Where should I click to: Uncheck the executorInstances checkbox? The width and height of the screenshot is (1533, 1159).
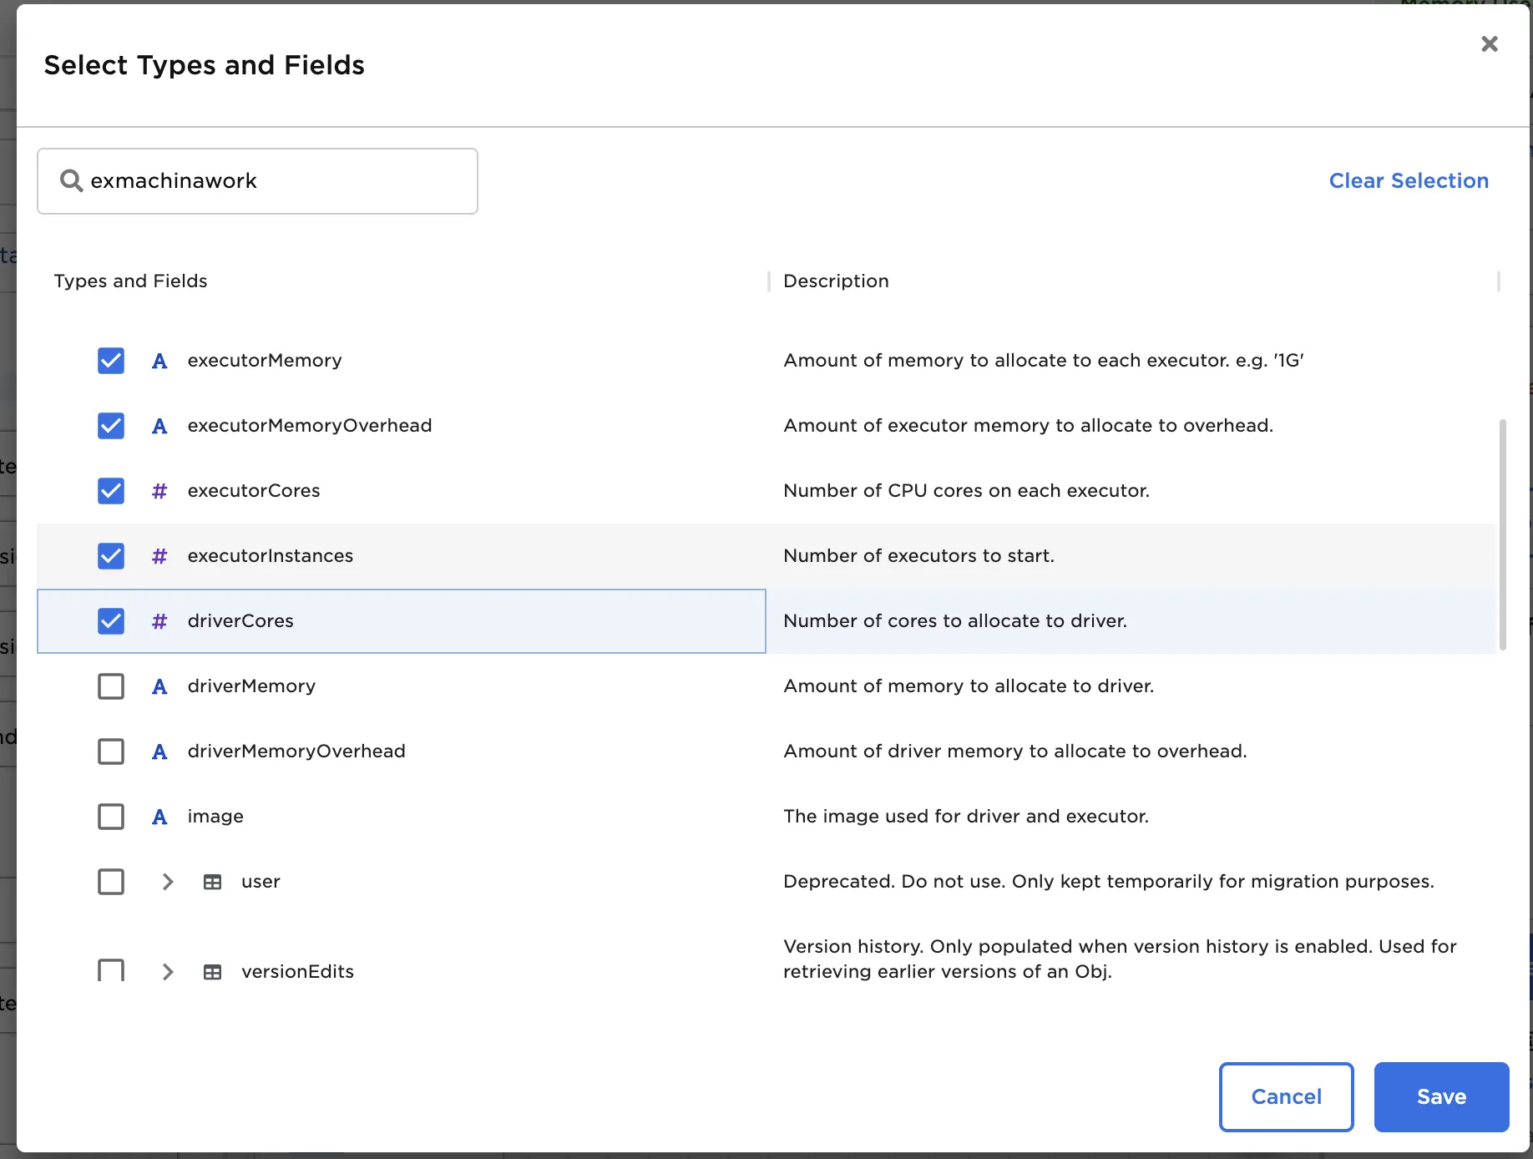pyautogui.click(x=111, y=556)
